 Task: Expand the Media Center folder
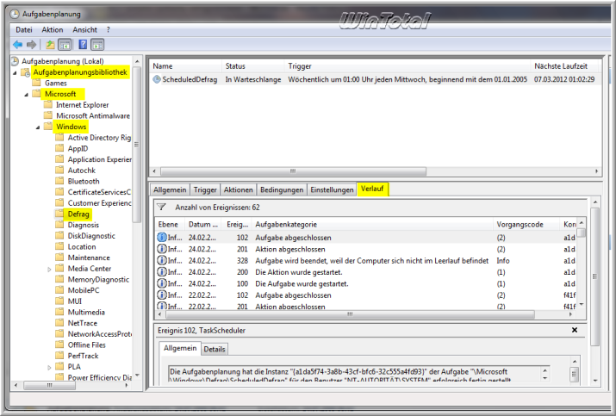[x=49, y=269]
